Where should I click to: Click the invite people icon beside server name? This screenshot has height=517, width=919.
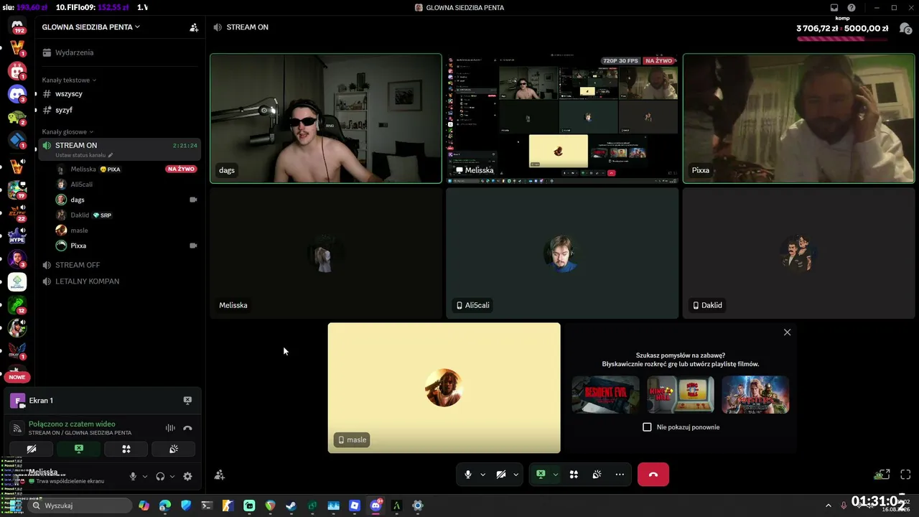[194, 27]
